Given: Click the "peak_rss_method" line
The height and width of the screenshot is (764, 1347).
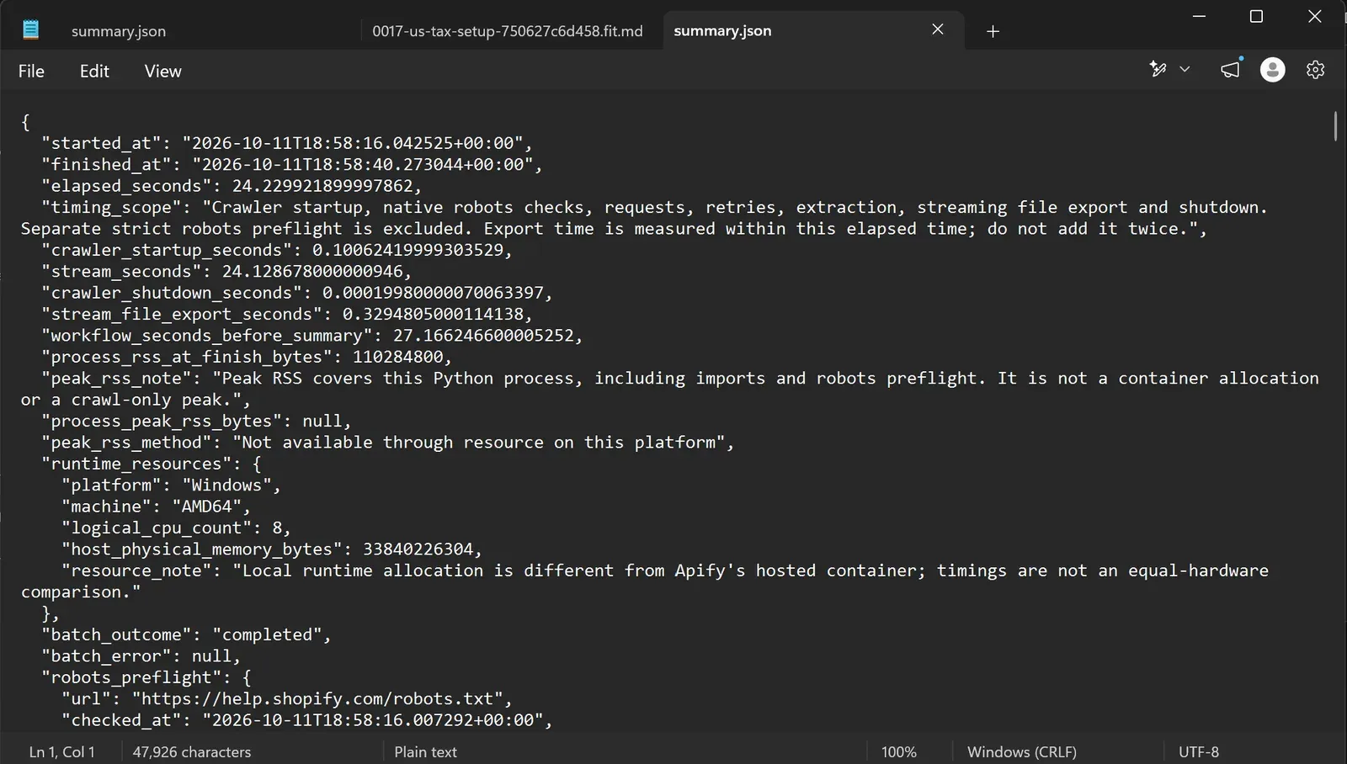Looking at the screenshot, I should [x=388, y=443].
